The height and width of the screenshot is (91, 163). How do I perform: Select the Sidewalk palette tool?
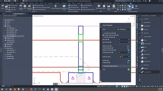(x=145, y=69)
